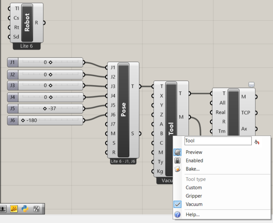Screen dimensions: 273x223
Task: Click the Bake egg icon in context menu
Action: [x=177, y=169]
